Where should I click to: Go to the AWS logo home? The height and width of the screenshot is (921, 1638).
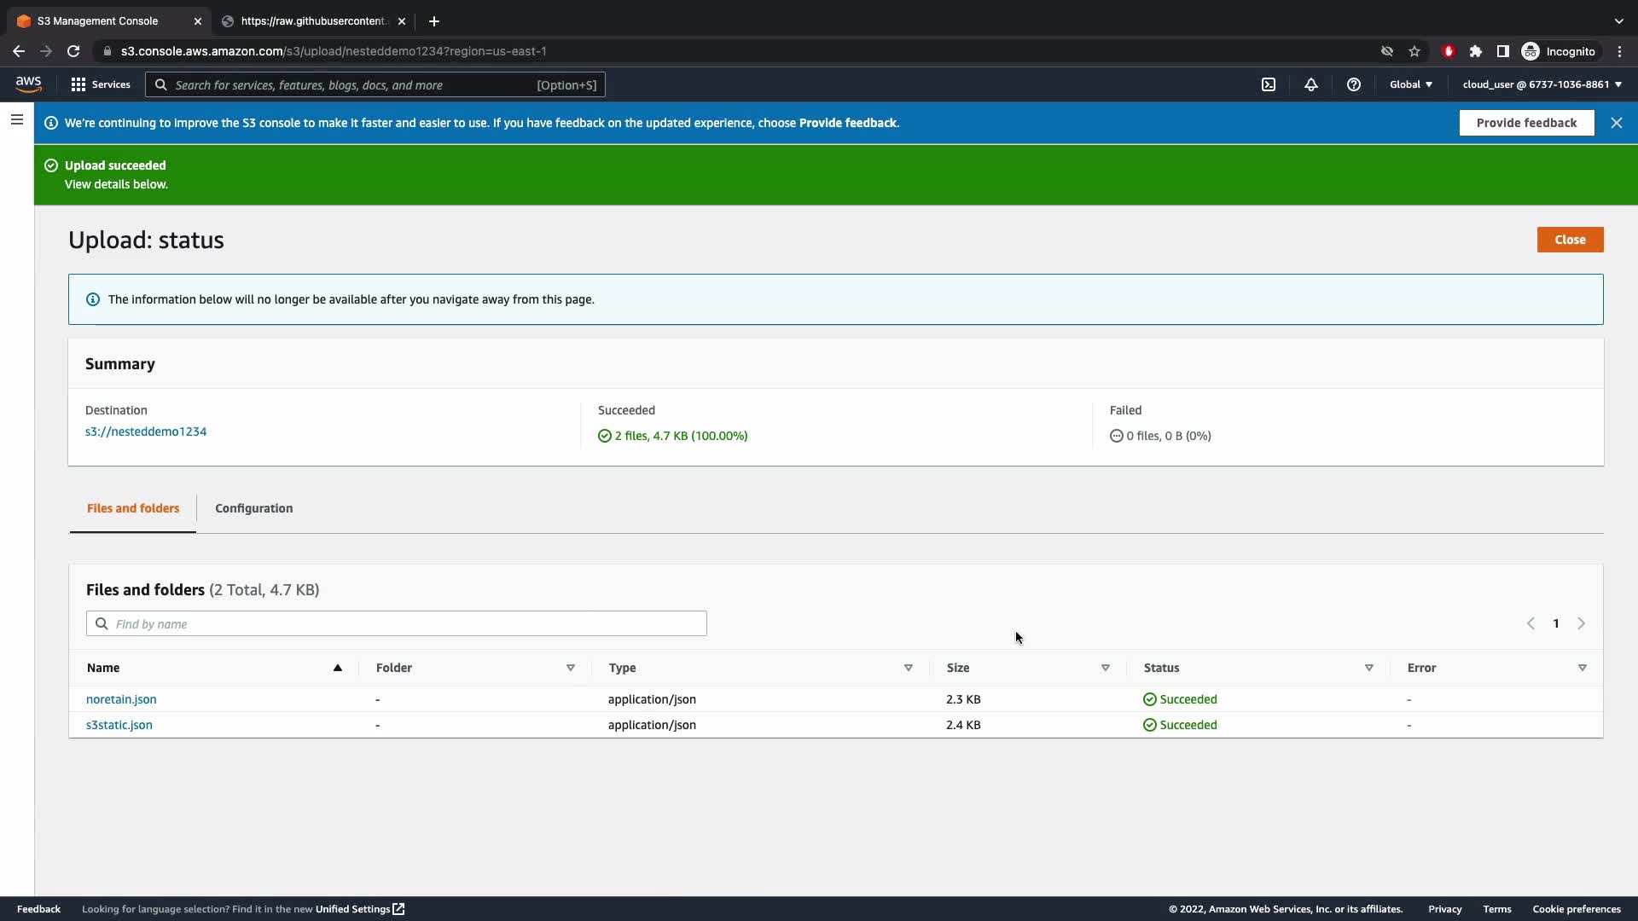[28, 84]
